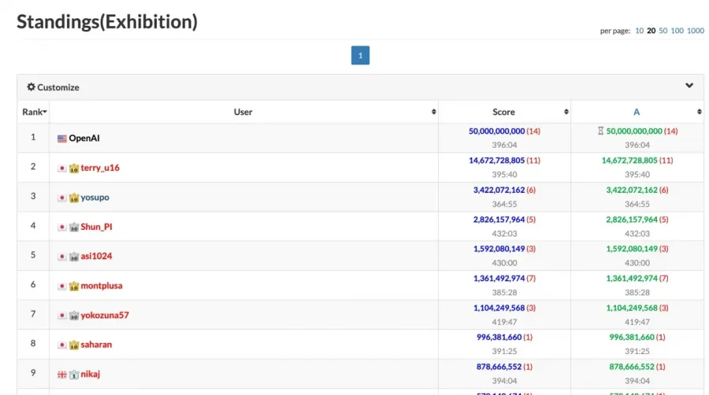Open saharan user profile
The width and height of the screenshot is (709, 395).
(96, 345)
